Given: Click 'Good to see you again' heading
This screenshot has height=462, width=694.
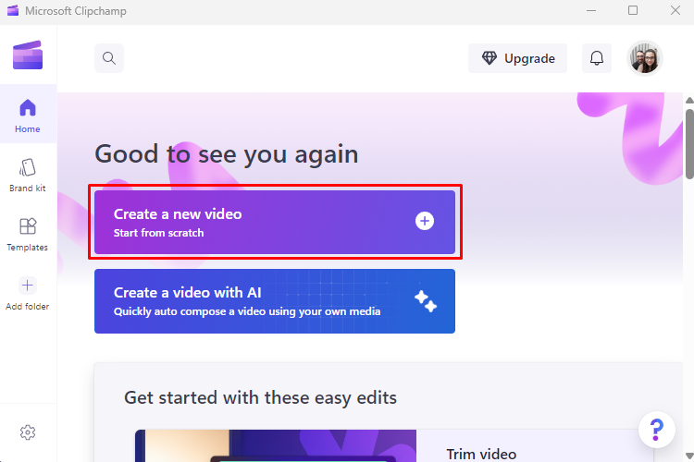Looking at the screenshot, I should point(226,154).
